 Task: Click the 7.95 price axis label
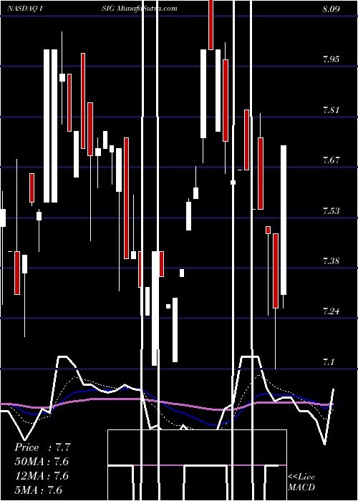331,59
